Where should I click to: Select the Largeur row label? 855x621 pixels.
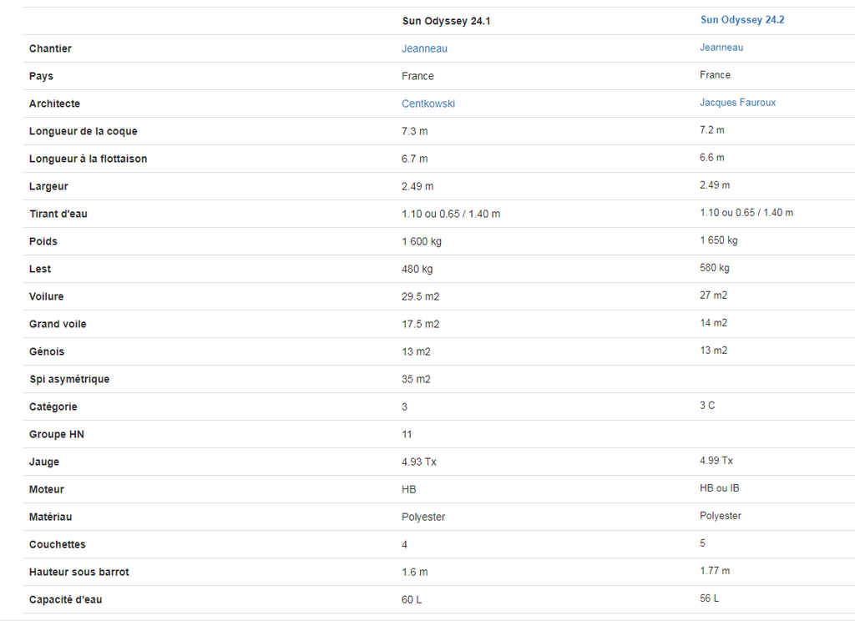48,186
